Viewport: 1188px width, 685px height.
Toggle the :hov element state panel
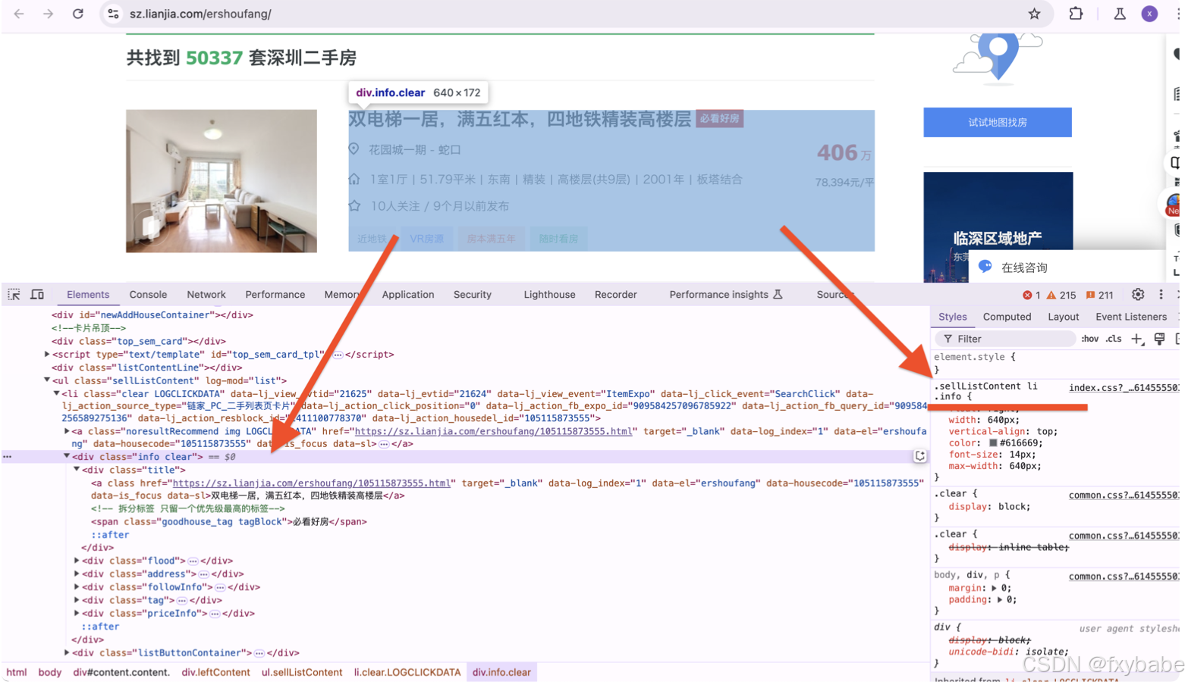pyautogui.click(x=1089, y=339)
